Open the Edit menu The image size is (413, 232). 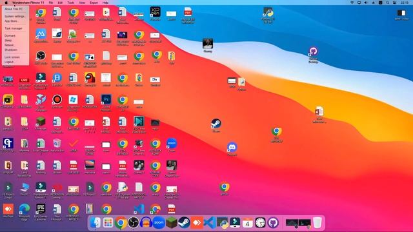point(60,3)
